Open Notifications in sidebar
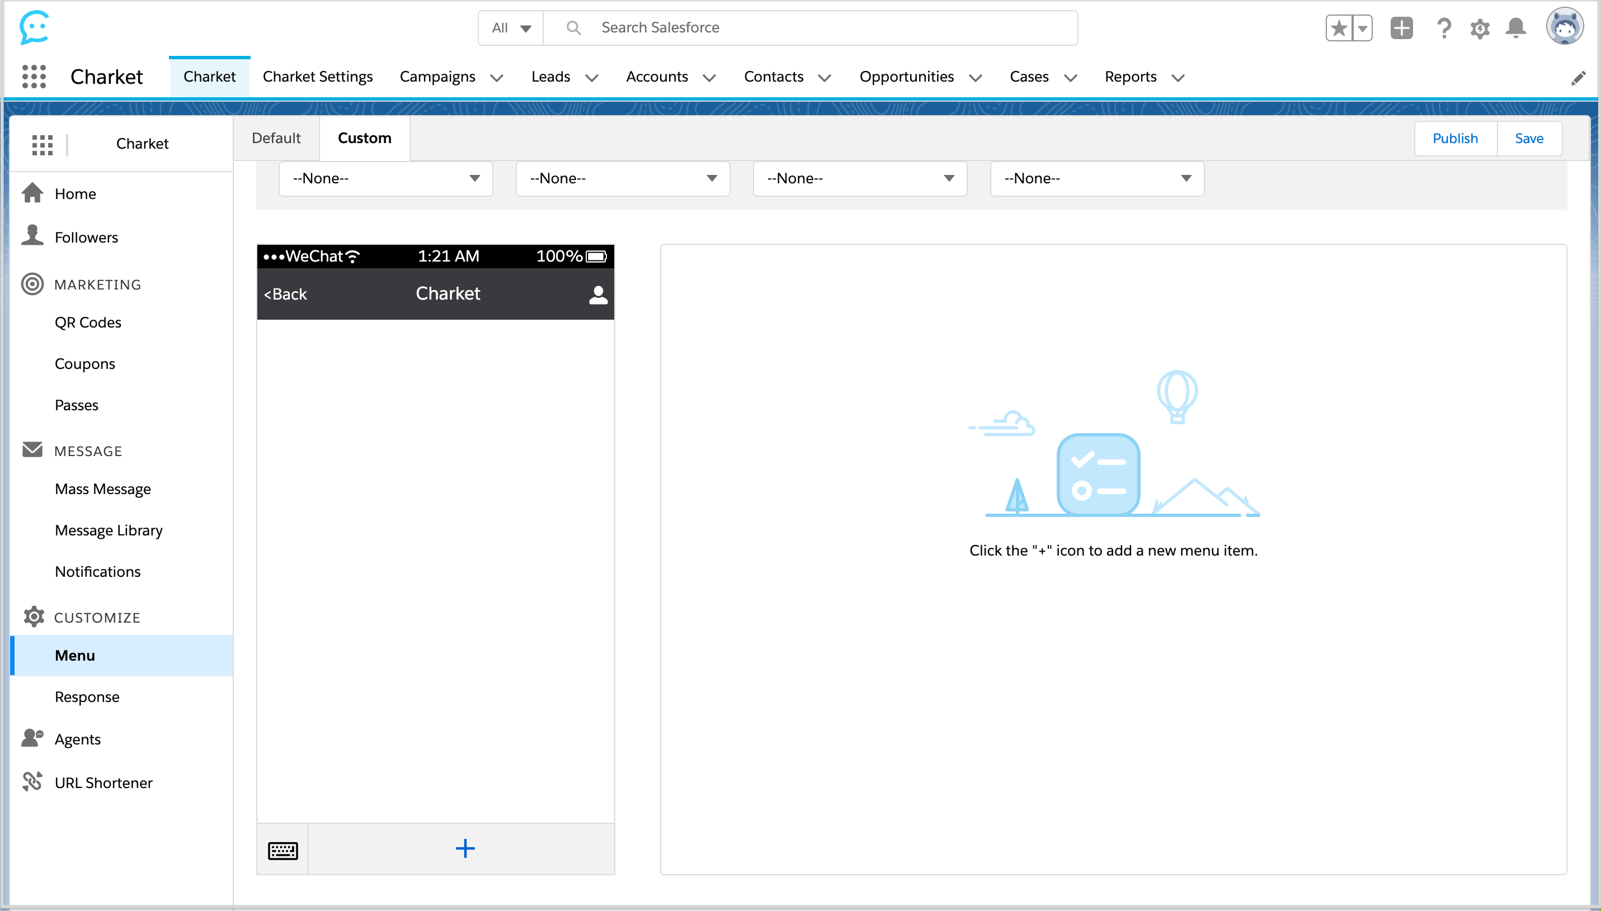 tap(98, 572)
